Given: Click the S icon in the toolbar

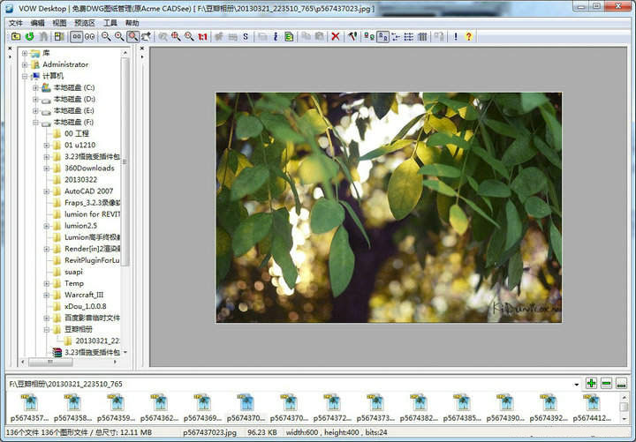Looking at the screenshot, I should tap(245, 36).
